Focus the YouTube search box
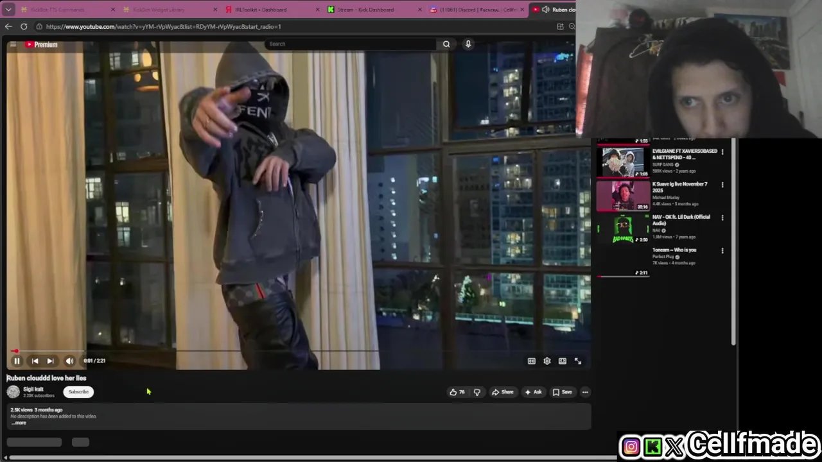The width and height of the screenshot is (822, 462). (x=350, y=44)
